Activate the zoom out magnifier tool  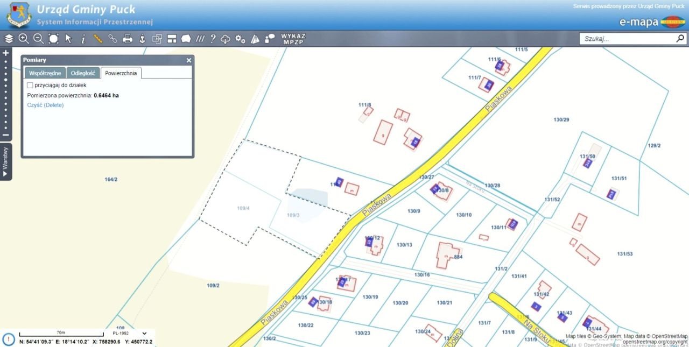38,39
